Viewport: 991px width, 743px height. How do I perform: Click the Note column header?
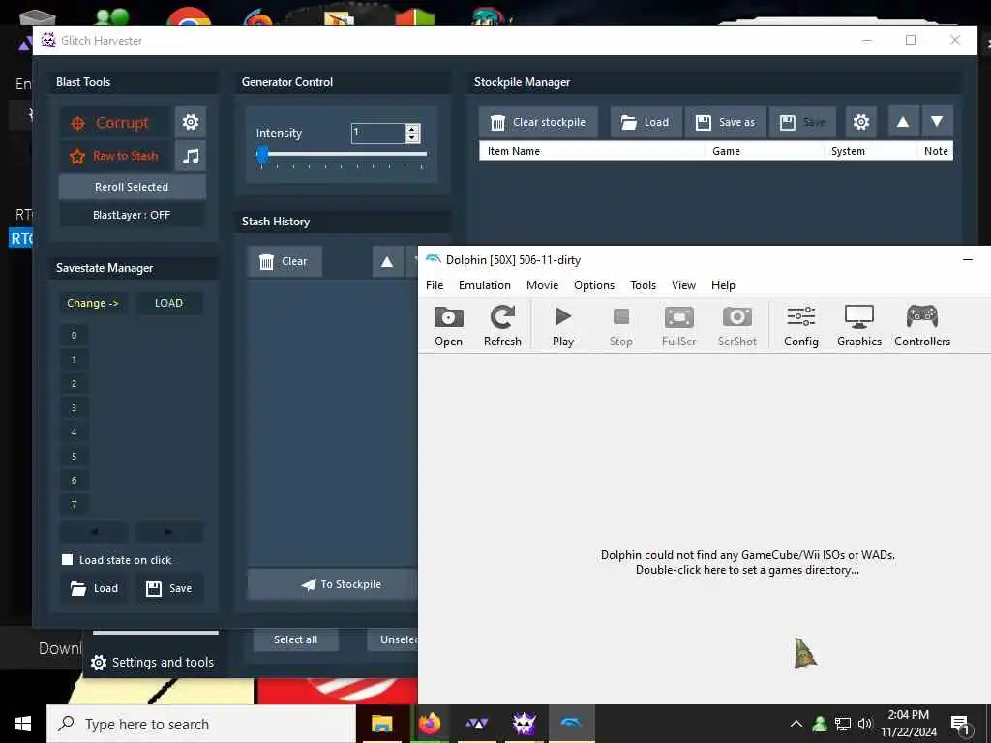936,151
